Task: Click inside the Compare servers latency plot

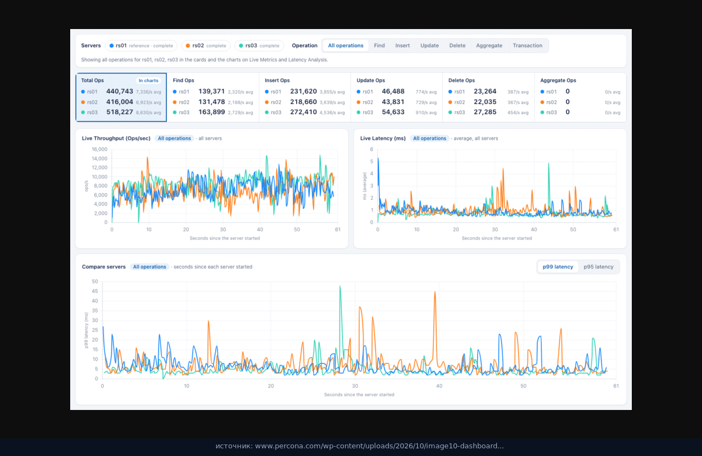Action: coord(359,330)
